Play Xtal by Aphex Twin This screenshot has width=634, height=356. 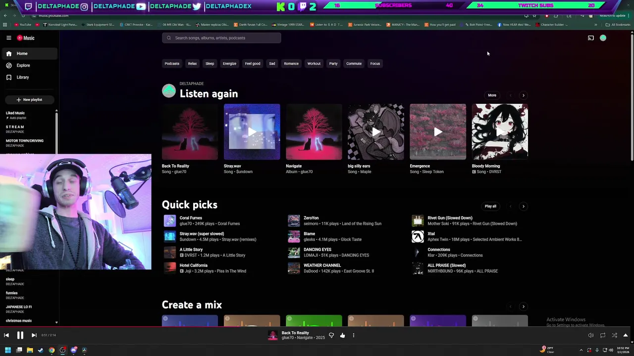coord(418,236)
